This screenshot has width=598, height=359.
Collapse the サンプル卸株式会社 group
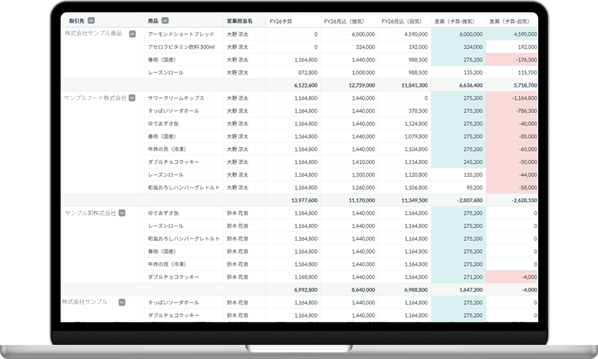click(x=122, y=213)
